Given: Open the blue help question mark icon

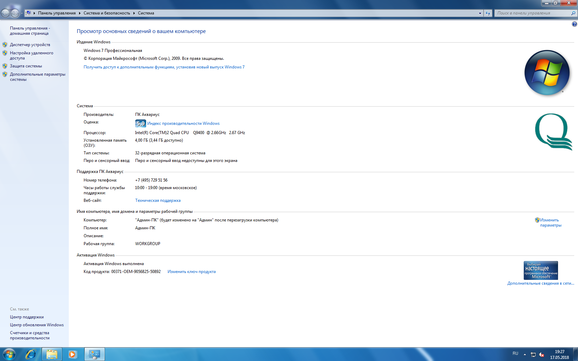Looking at the screenshot, I should click(574, 24).
